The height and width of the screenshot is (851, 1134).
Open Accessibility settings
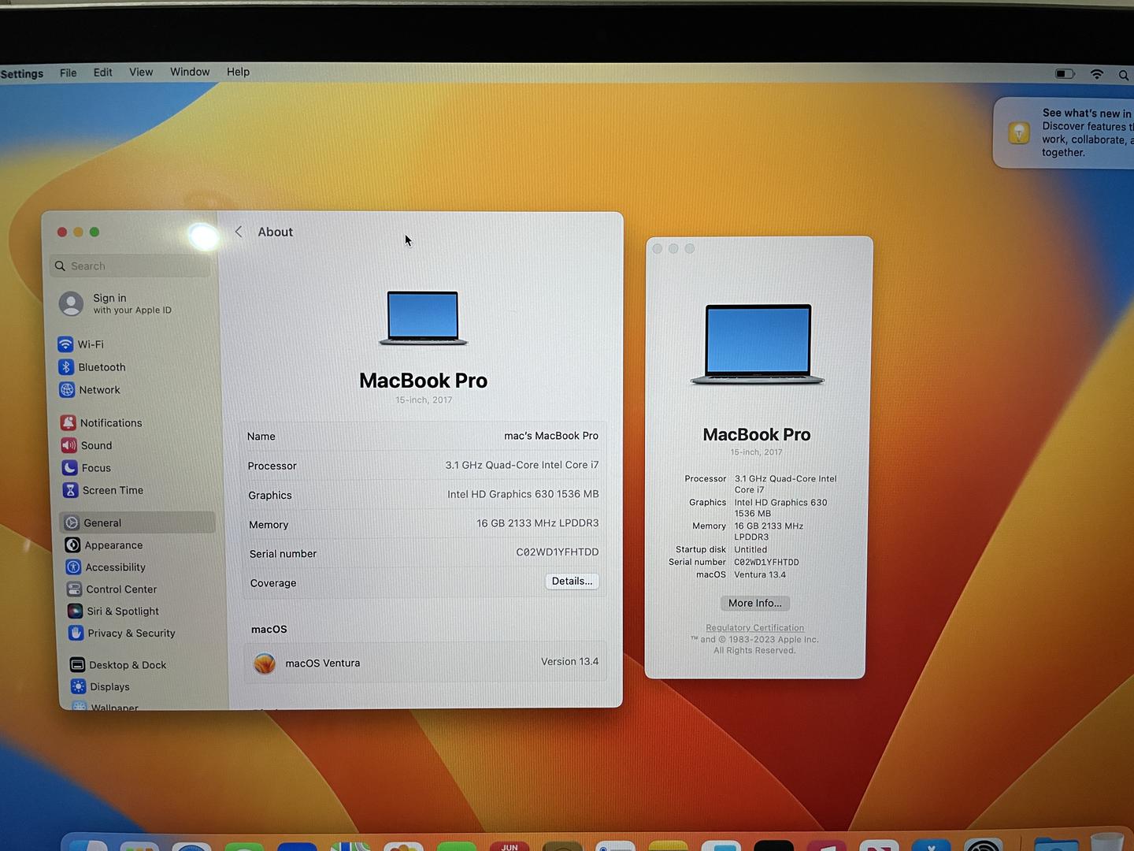(116, 567)
